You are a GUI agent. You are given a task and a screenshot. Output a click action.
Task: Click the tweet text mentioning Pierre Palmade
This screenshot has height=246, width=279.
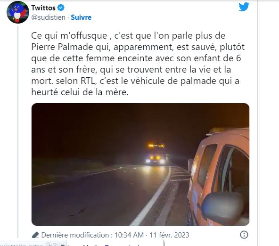coord(138,64)
